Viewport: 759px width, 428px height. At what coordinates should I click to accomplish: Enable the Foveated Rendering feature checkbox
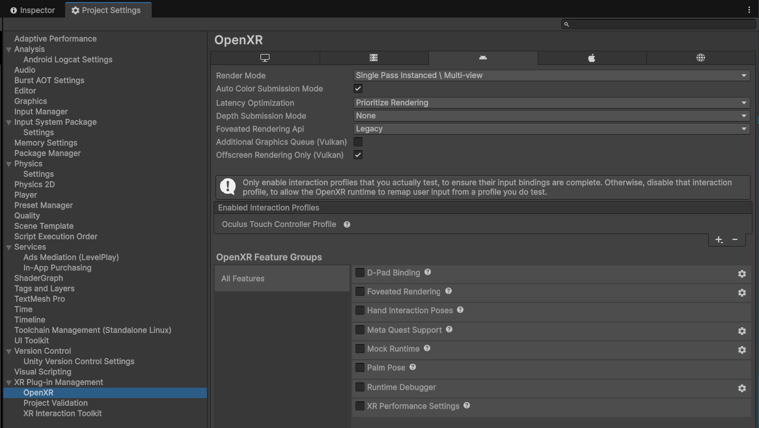[360, 291]
